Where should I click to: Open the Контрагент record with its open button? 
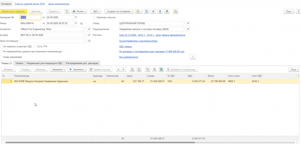click(89, 29)
